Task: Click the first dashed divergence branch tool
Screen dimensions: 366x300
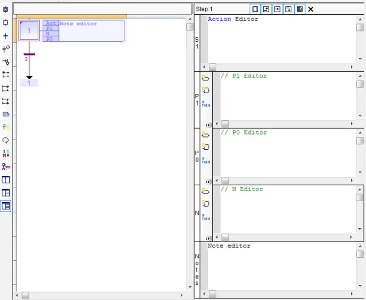Action: 6,75
